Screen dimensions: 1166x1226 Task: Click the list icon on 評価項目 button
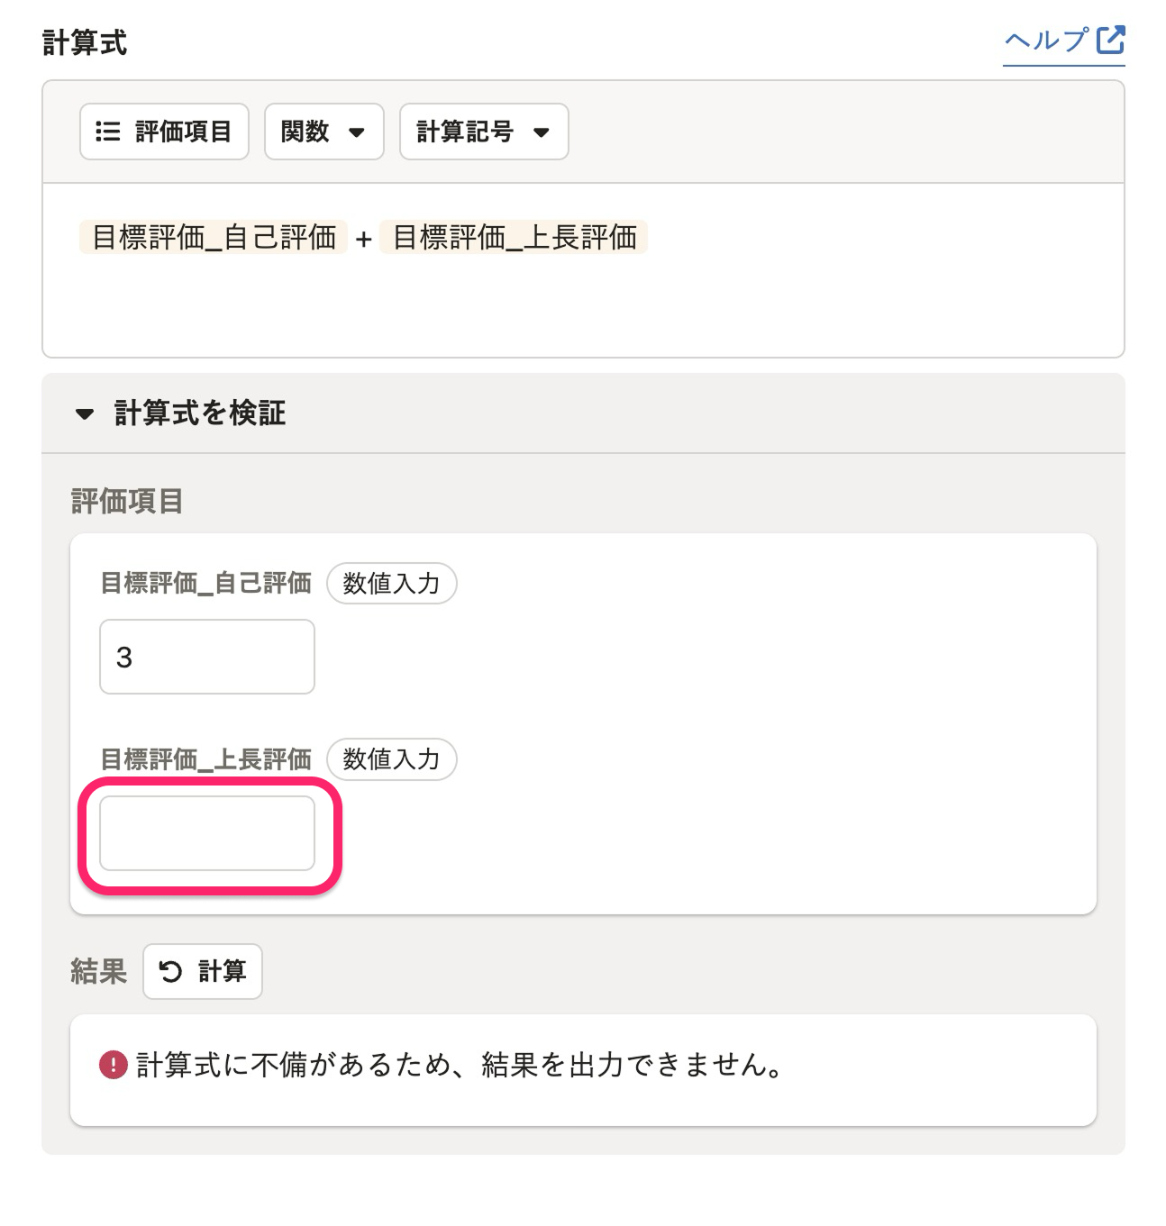coord(108,132)
